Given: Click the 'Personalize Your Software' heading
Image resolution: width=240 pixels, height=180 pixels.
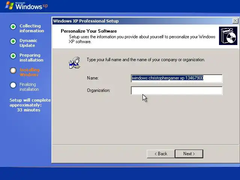Looking at the screenshot, I should coord(89,31).
